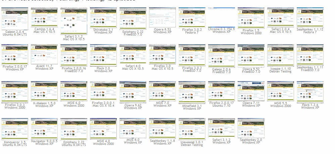335x154 pixels.
Task: Open Firefox 3.0.2 FreeBSD 7.0 thumbnail
Action: coord(192,55)
